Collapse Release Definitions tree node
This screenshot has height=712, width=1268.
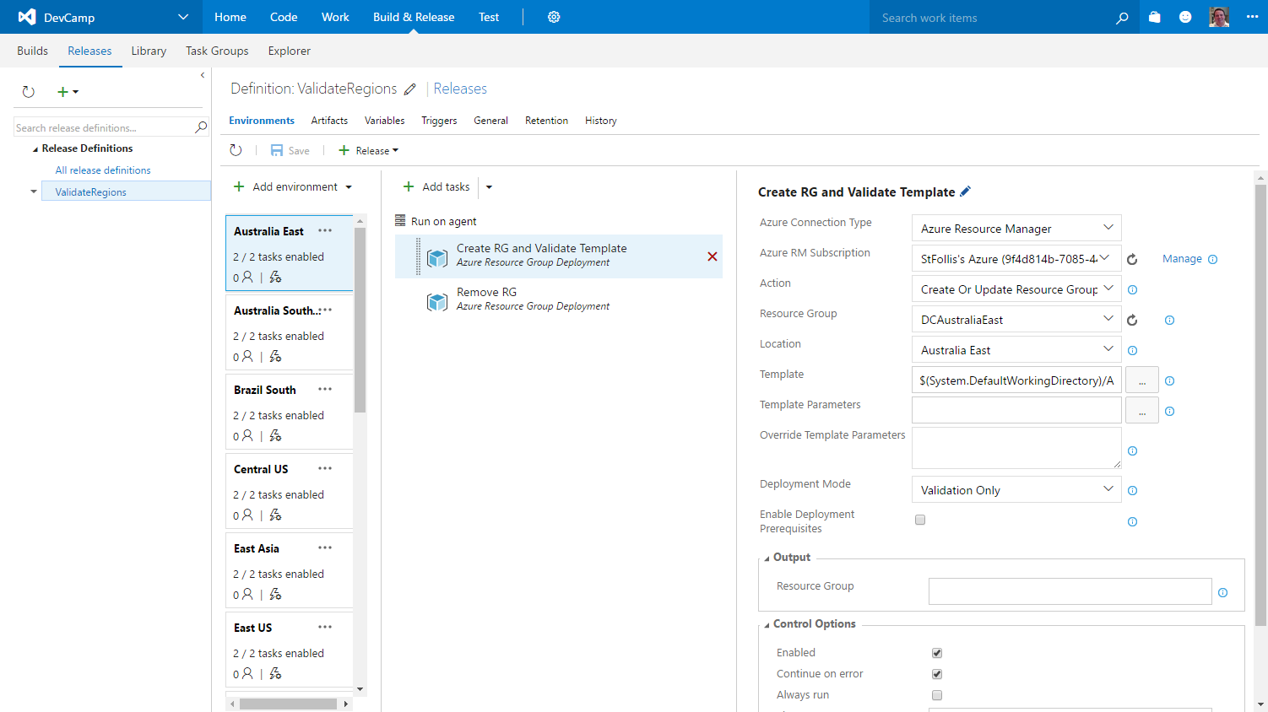coord(35,149)
